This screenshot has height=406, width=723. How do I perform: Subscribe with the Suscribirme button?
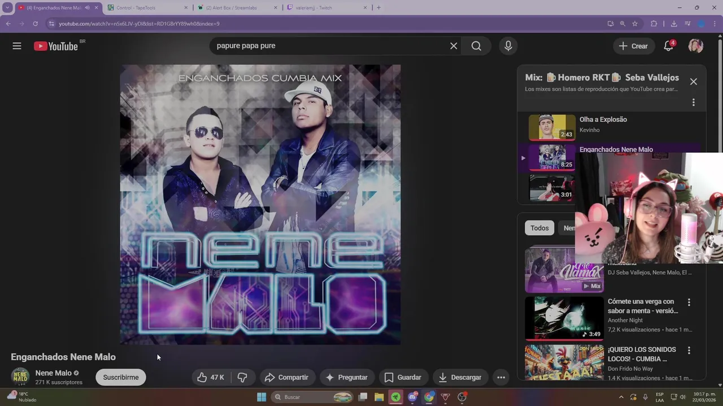[121, 377]
